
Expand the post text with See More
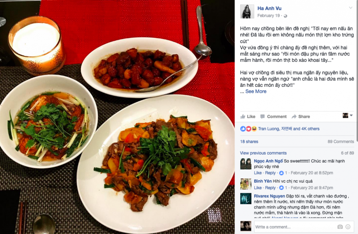coord(256,91)
